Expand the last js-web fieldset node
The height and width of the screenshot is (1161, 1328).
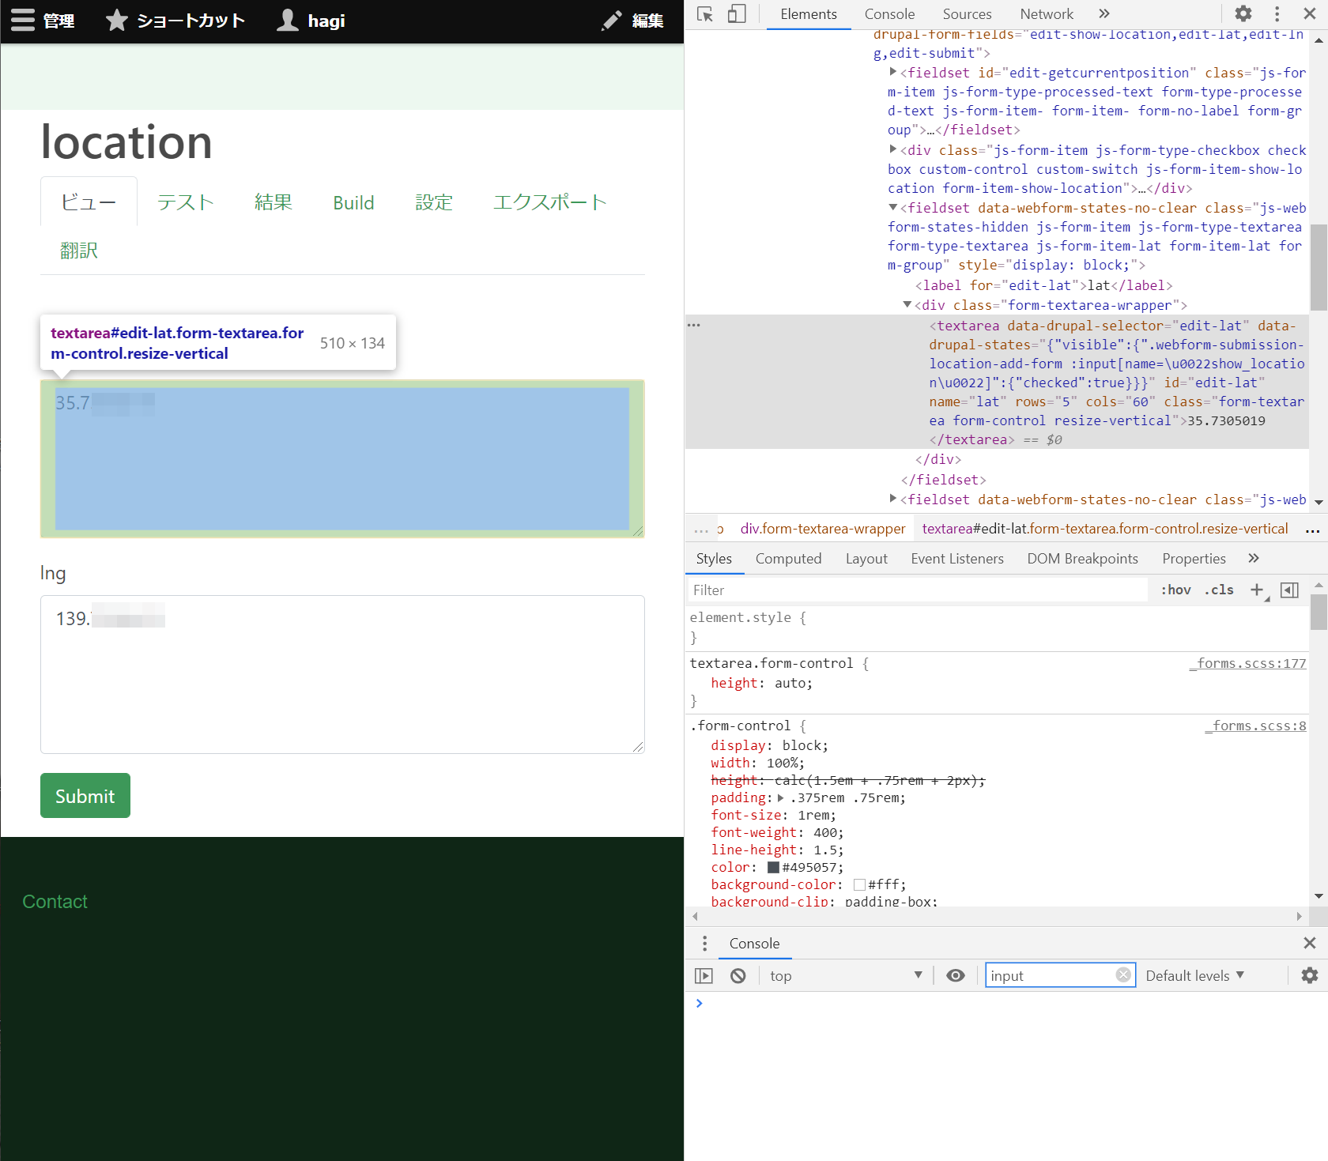click(x=893, y=499)
